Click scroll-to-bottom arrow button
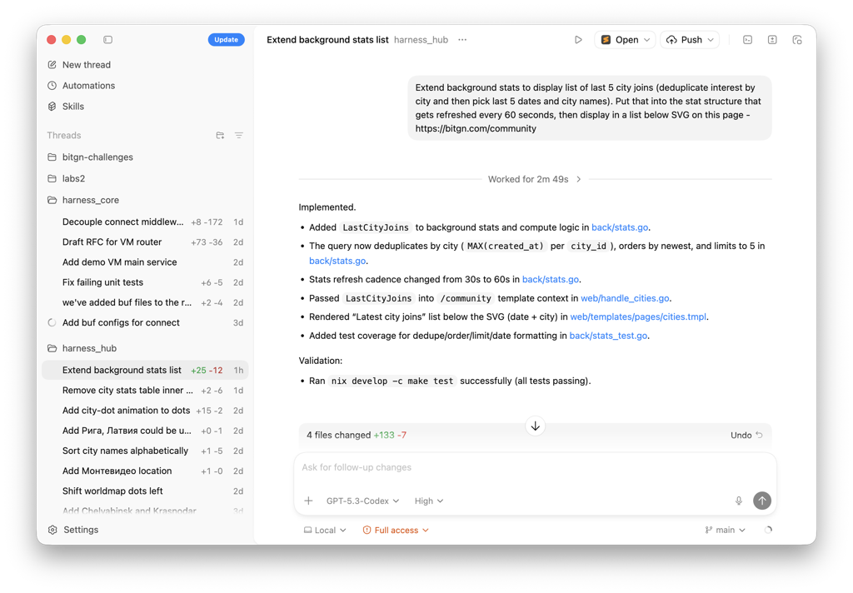This screenshot has width=853, height=593. [x=535, y=426]
